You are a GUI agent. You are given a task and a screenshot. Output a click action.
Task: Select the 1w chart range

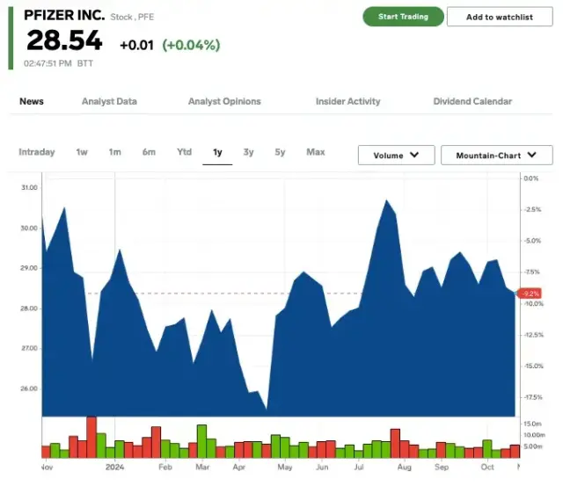[82, 152]
